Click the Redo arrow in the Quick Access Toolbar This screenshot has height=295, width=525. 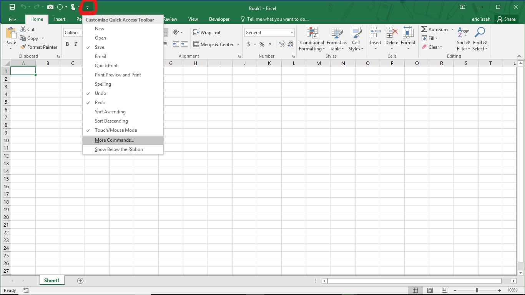37,7
